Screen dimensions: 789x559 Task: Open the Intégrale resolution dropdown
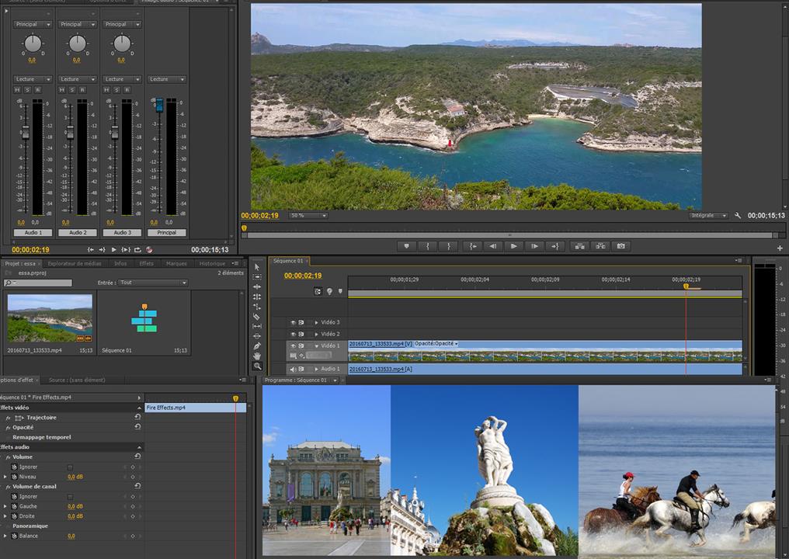[x=708, y=215]
